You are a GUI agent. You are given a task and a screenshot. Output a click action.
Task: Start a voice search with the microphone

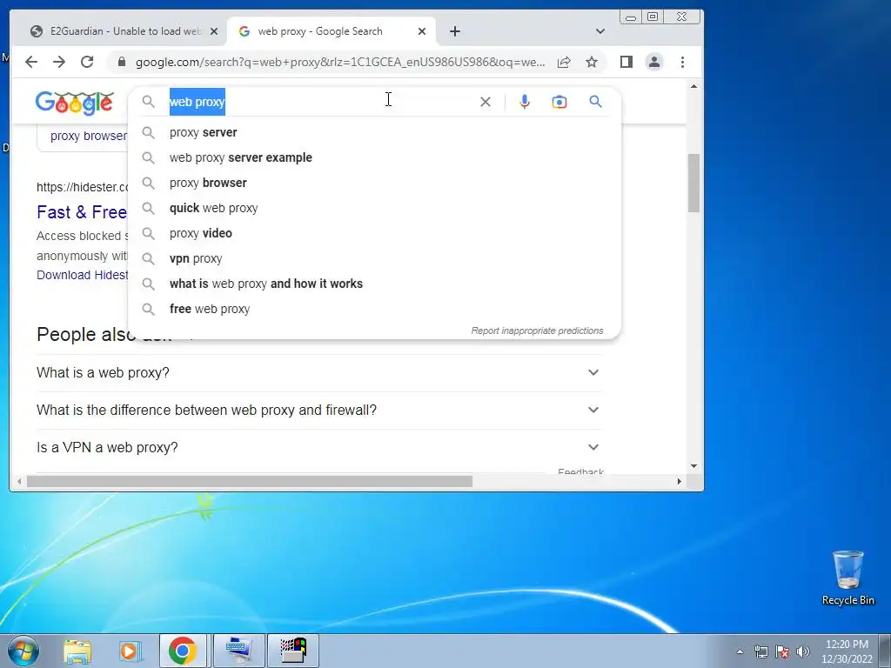click(525, 102)
